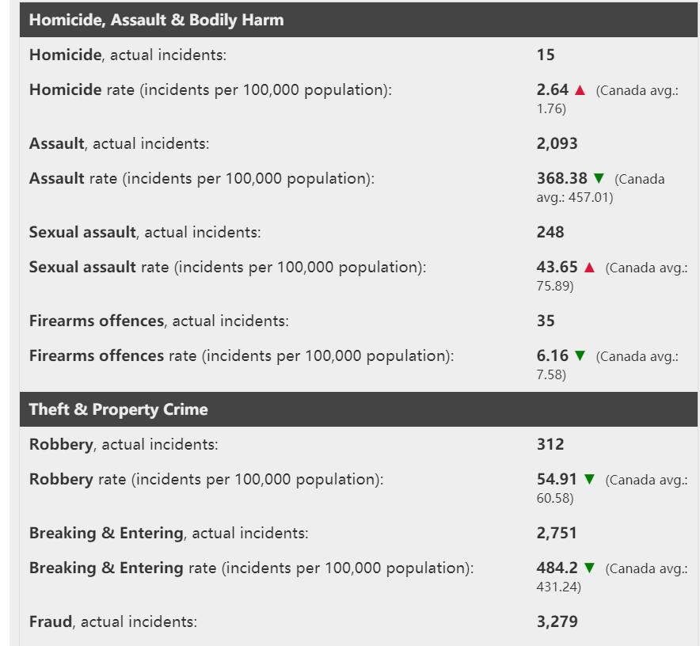The height and width of the screenshot is (646, 700).
Task: Click the Sexual assault actual incidents value 248
Action: click(550, 232)
